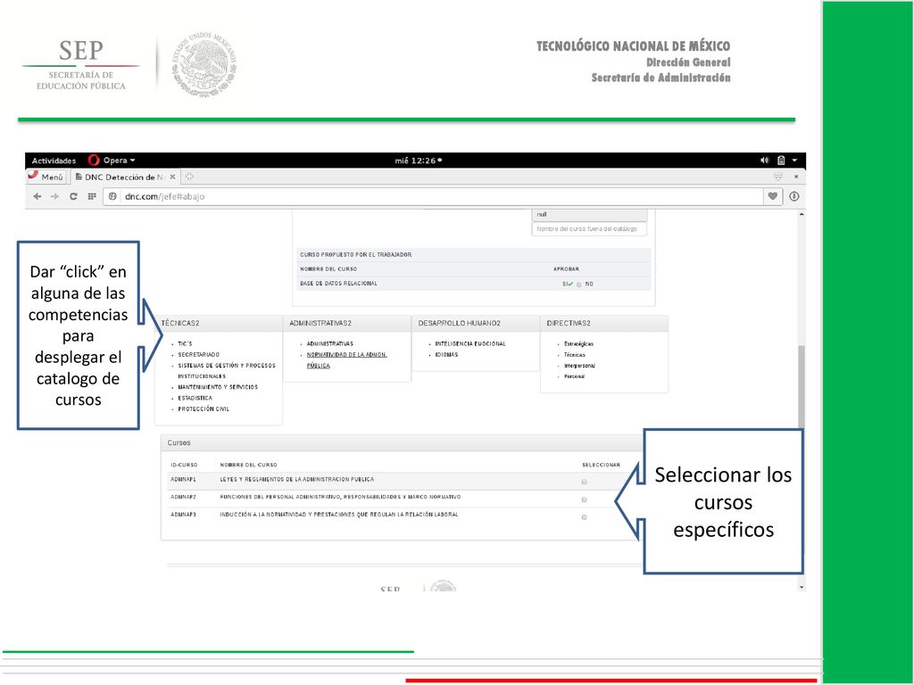This screenshot has height=685, width=914.
Task: Open a new tab with the plus icon
Action: tap(189, 177)
